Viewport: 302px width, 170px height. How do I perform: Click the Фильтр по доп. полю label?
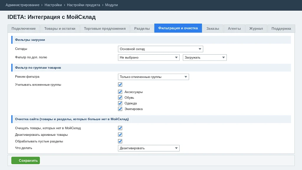[x=31, y=57]
